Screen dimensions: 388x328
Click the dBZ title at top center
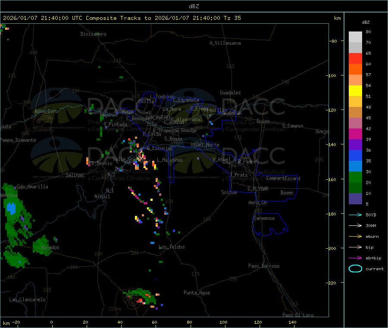(194, 6)
